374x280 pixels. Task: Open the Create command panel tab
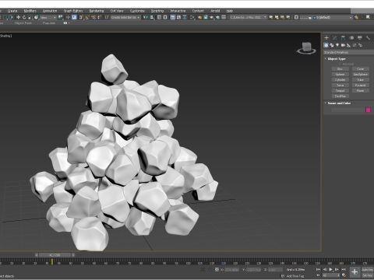click(326, 38)
